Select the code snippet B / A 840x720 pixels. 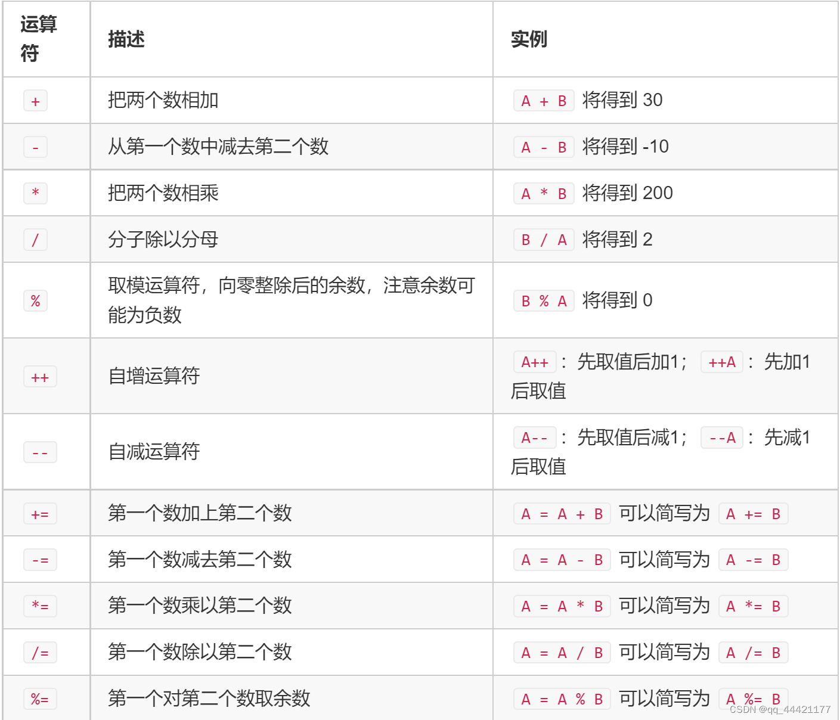[543, 239]
